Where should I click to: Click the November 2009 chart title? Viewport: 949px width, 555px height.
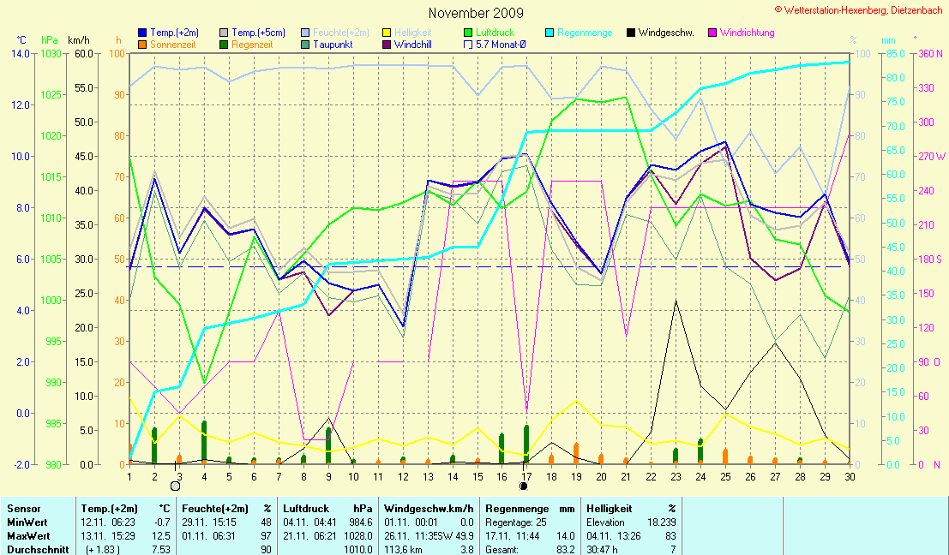pos(476,14)
